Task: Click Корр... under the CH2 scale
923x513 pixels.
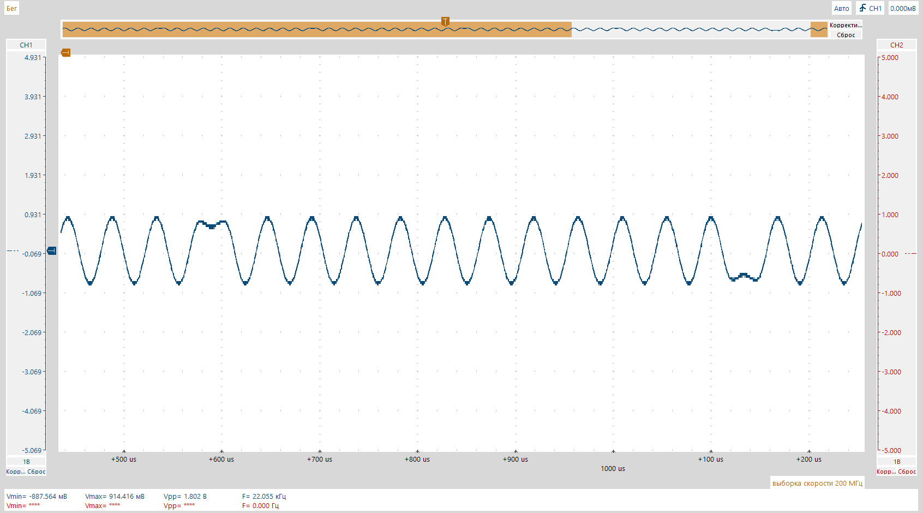Action: (x=886, y=472)
